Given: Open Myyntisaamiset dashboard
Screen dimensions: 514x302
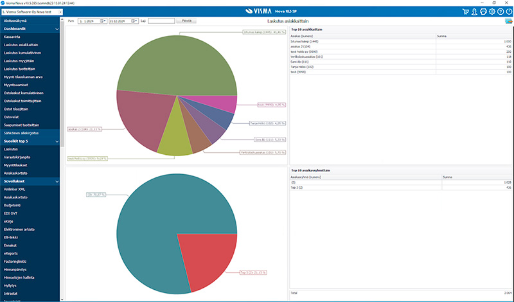Looking at the screenshot, I should 15,85.
